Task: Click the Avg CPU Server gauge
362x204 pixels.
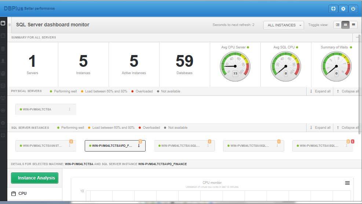Action: point(235,66)
